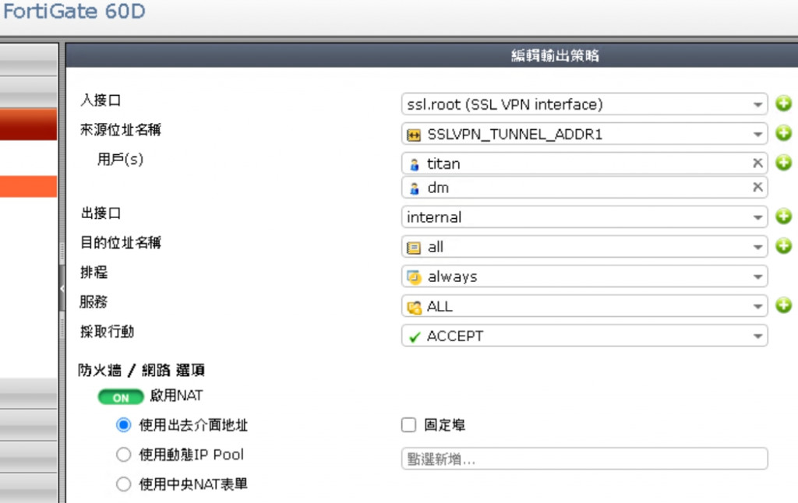Select use central NAT table radio
The width and height of the screenshot is (798, 503).
(124, 484)
